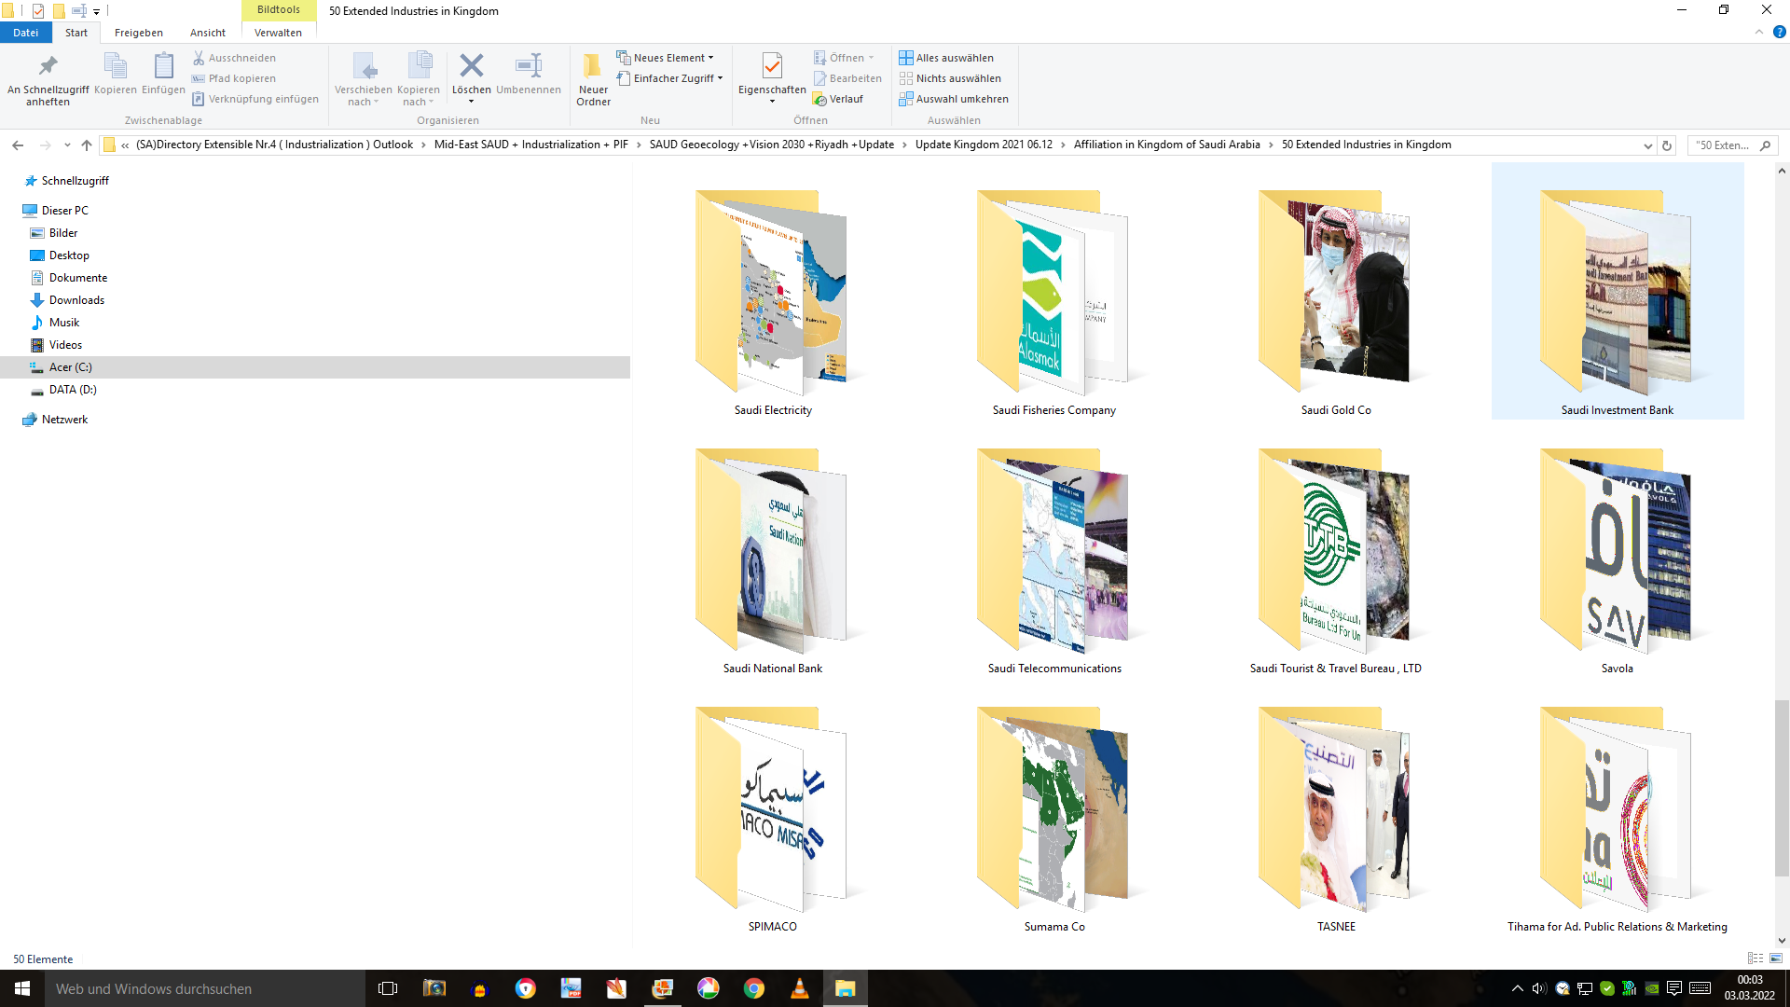Show hidden system tray icons chevron

coord(1518,988)
